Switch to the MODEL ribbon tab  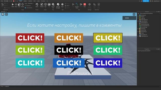point(25,1)
